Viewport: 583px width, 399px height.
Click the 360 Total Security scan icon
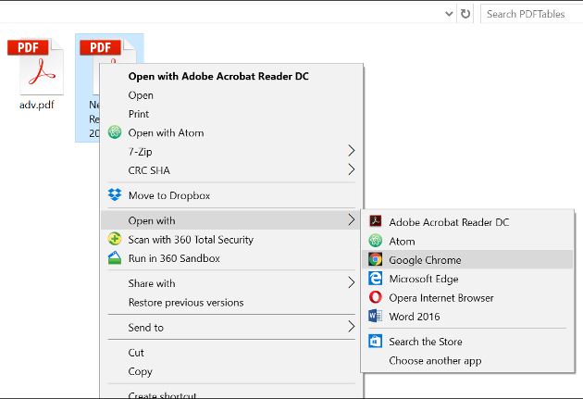point(115,239)
